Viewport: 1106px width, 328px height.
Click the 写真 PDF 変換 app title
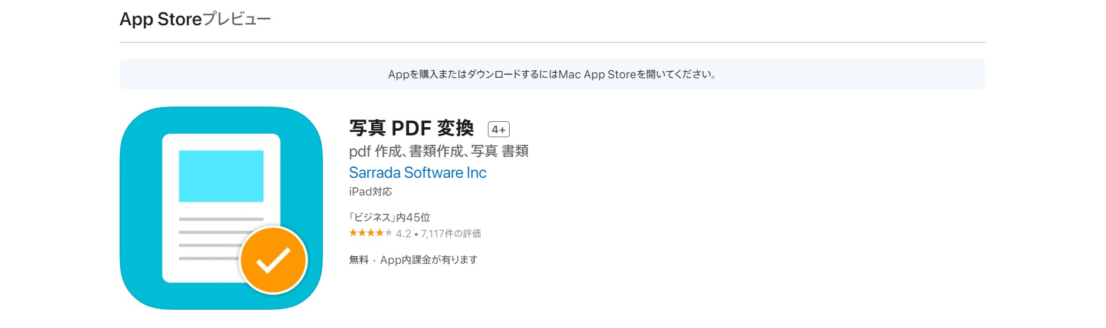(411, 128)
